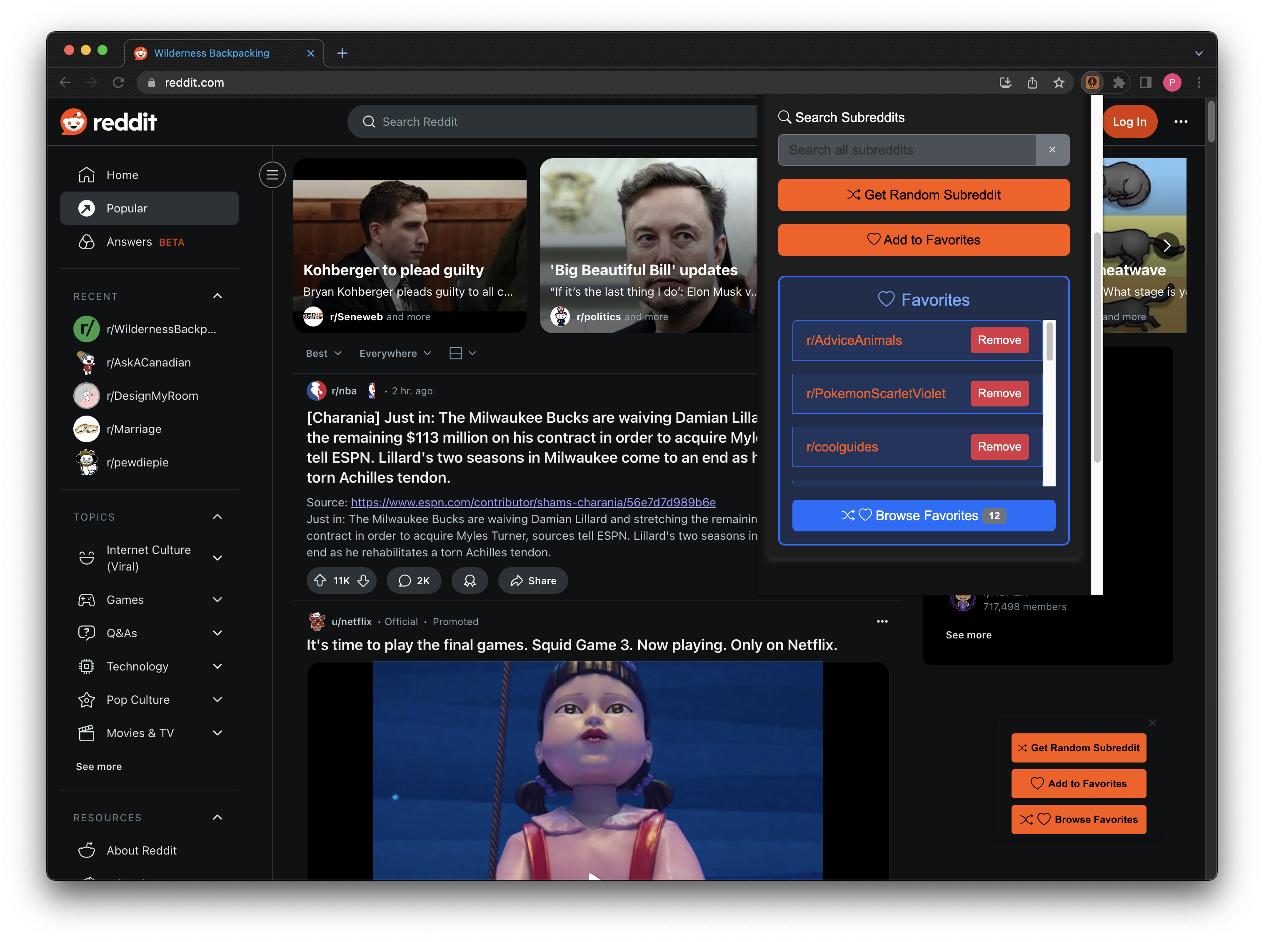Upvote the r/nba Lillard post

[x=320, y=581]
